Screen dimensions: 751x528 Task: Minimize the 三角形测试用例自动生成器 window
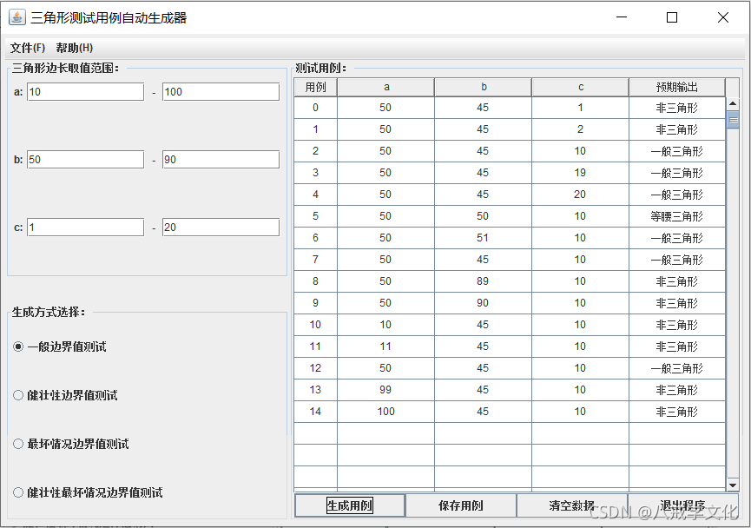[x=622, y=17]
